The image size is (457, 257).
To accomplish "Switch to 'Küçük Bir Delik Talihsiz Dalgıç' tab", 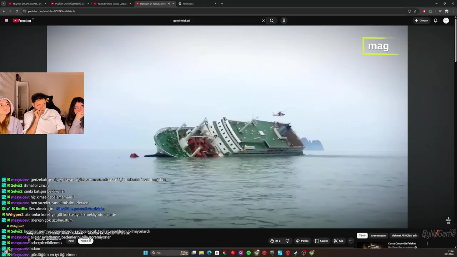I will pyautogui.click(x=112, y=4).
